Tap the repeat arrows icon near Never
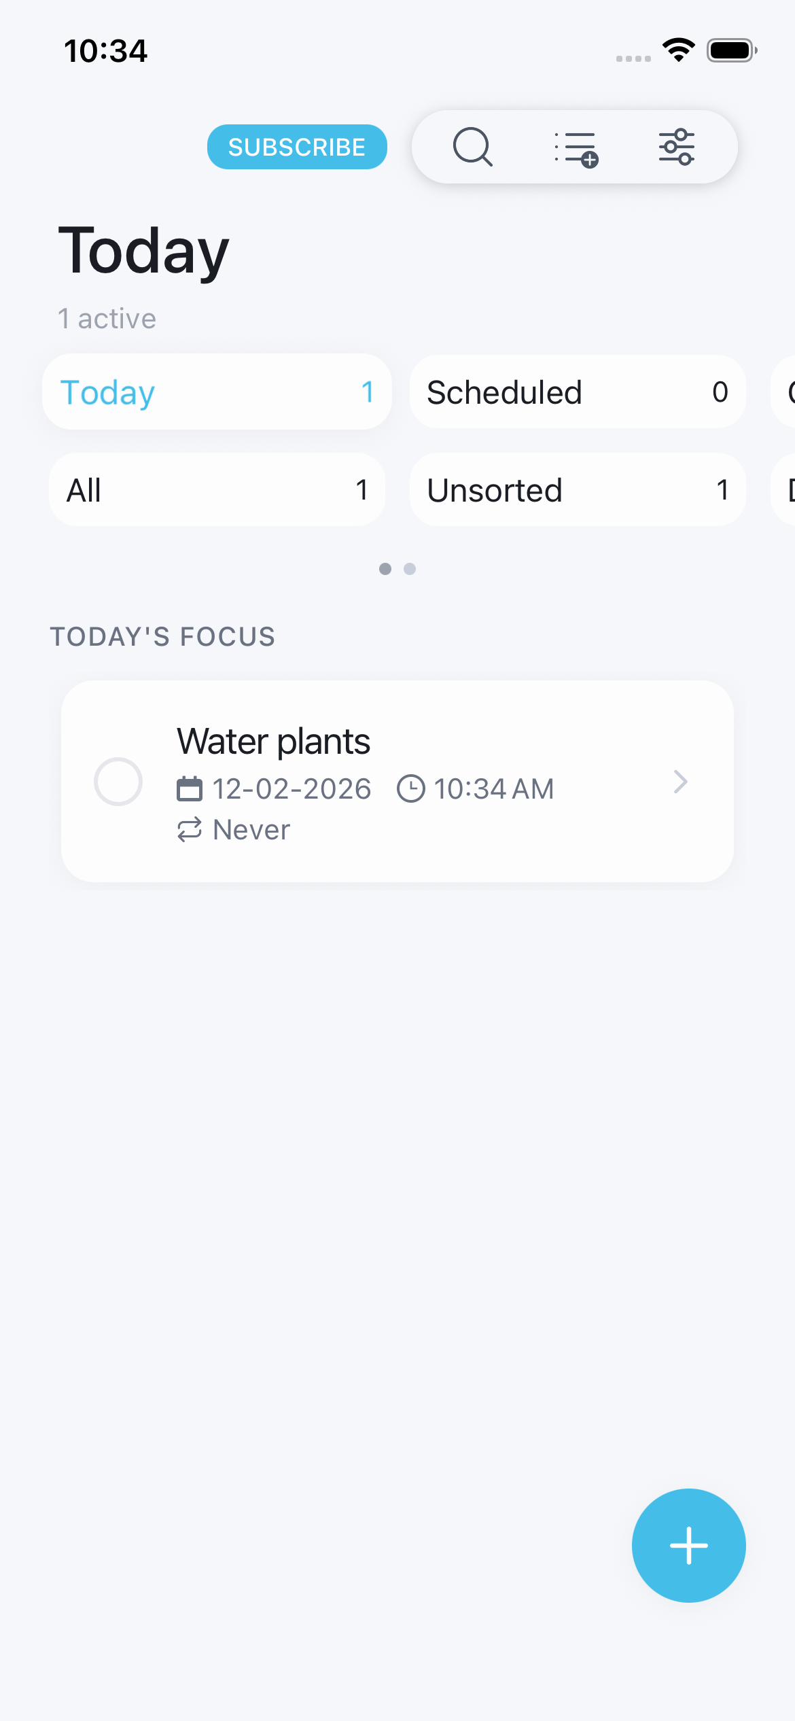 [x=190, y=830]
